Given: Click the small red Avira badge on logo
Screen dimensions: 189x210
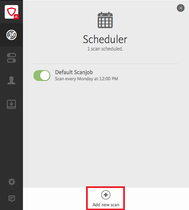Looking at the screenshot, I should point(17,17).
